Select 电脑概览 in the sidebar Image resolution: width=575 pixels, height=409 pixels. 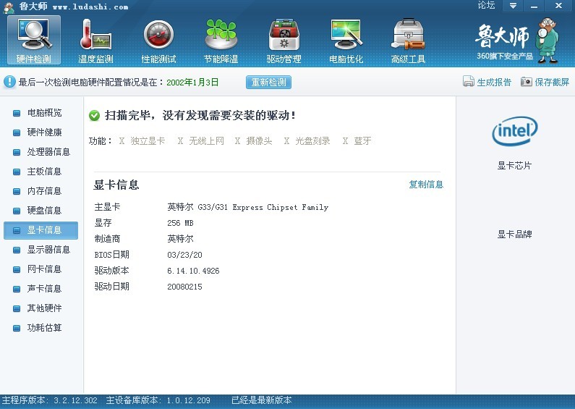(x=44, y=113)
